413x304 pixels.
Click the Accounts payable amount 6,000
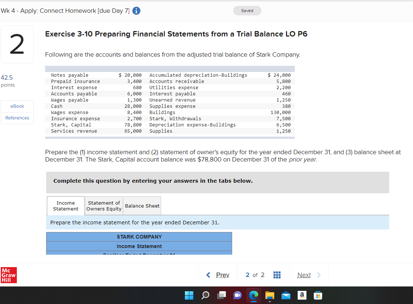(x=134, y=94)
